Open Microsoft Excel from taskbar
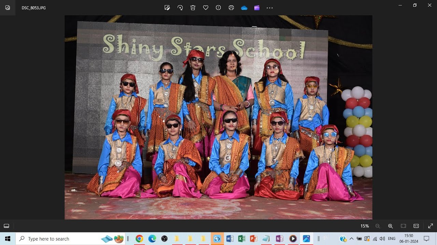 pyautogui.click(x=242, y=239)
